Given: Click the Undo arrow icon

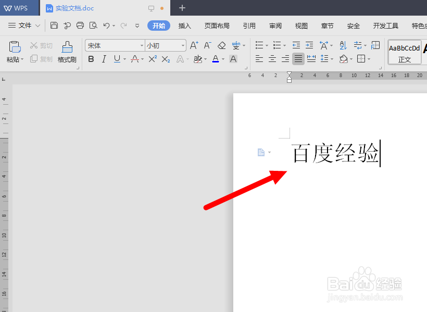Looking at the screenshot, I should tap(106, 26).
